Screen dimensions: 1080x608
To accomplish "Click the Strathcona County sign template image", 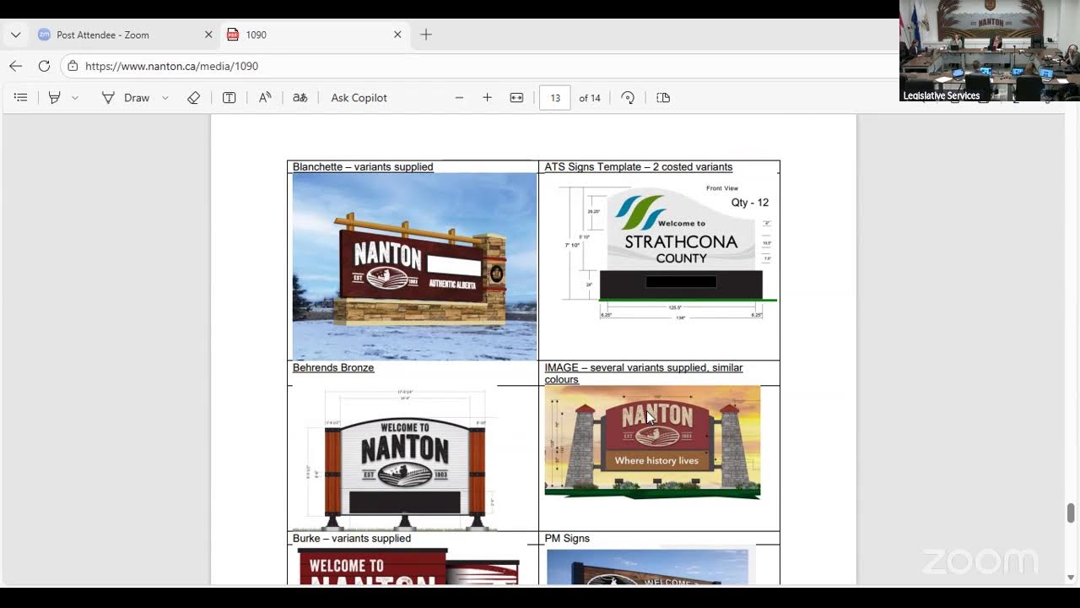I will [x=668, y=252].
